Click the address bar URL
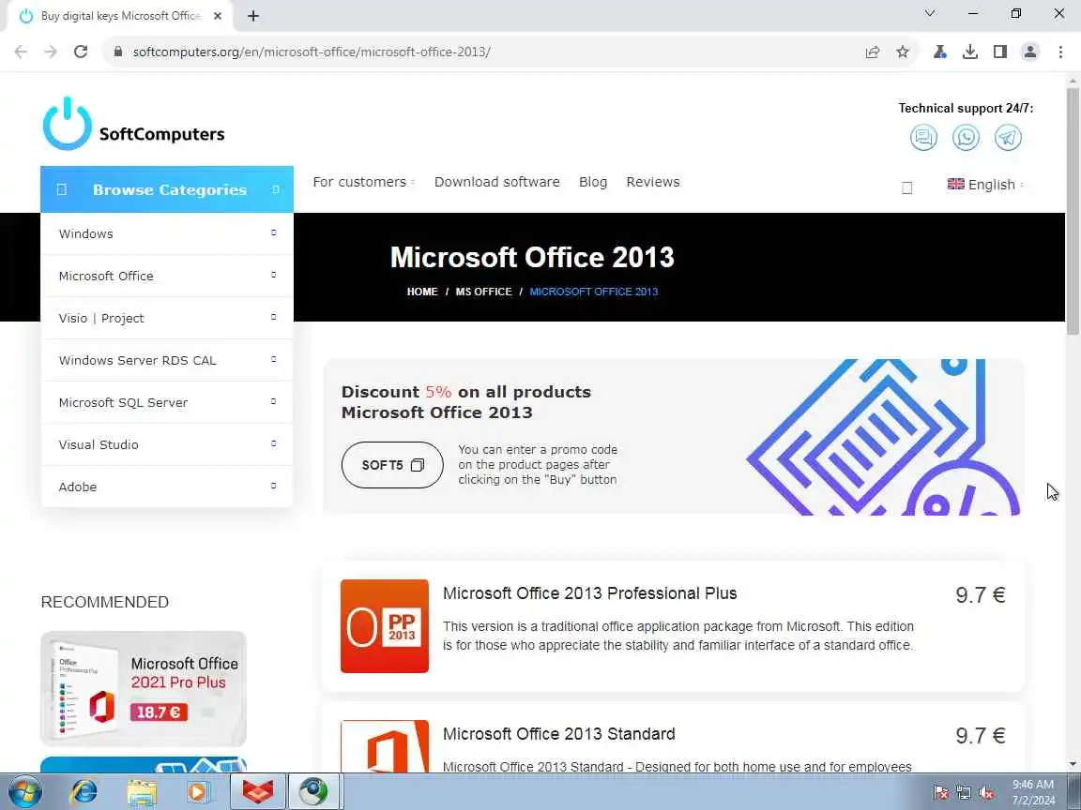1081x810 pixels. point(311,52)
